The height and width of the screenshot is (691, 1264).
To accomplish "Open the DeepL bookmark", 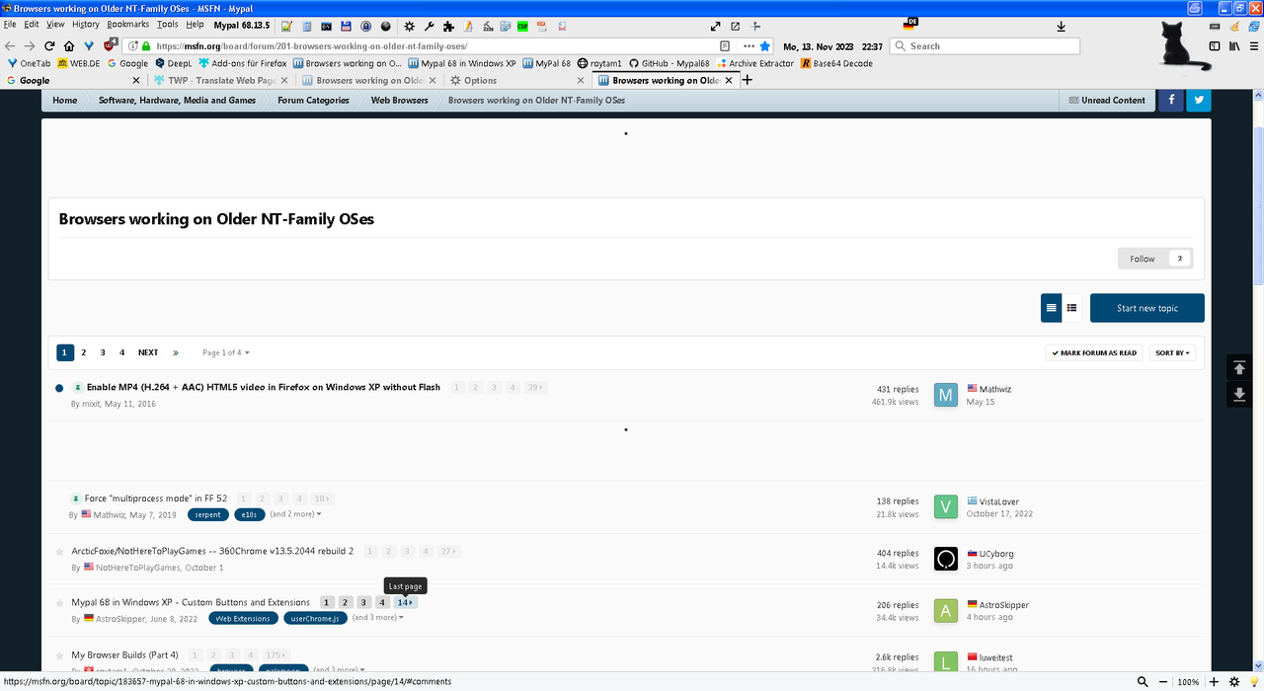I will pyautogui.click(x=173, y=63).
